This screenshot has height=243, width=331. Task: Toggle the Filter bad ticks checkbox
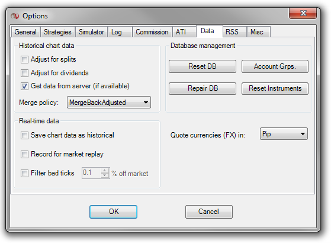point(24,173)
